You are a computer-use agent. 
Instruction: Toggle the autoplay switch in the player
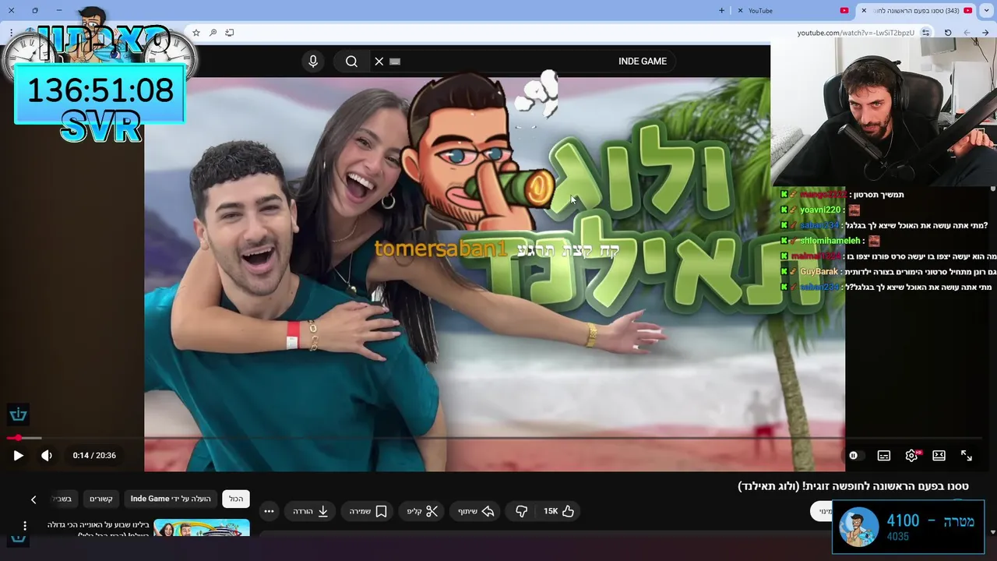(856, 456)
